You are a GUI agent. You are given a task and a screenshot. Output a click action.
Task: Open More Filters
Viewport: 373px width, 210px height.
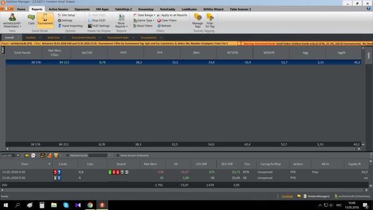[143, 26]
